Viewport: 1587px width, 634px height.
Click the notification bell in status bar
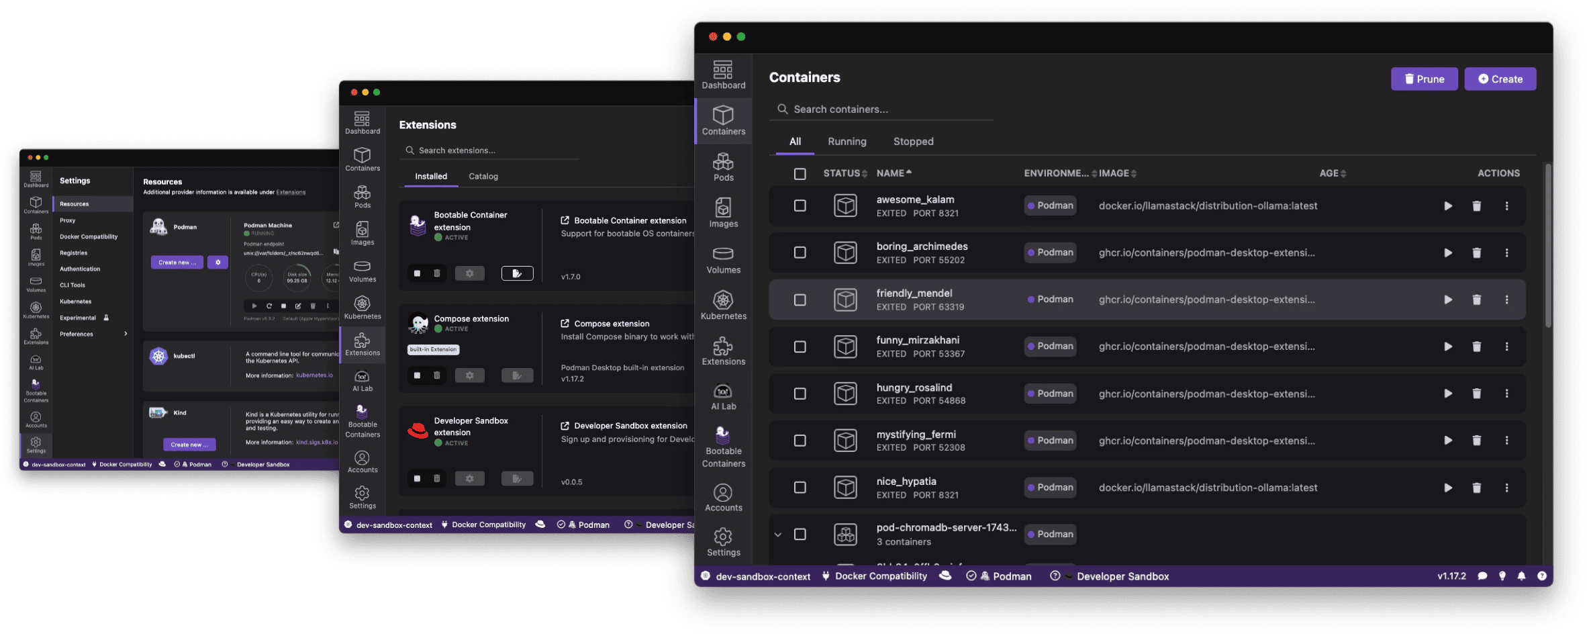point(1521,576)
